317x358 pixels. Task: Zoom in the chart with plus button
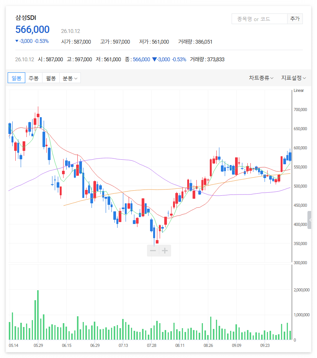(x=165, y=251)
